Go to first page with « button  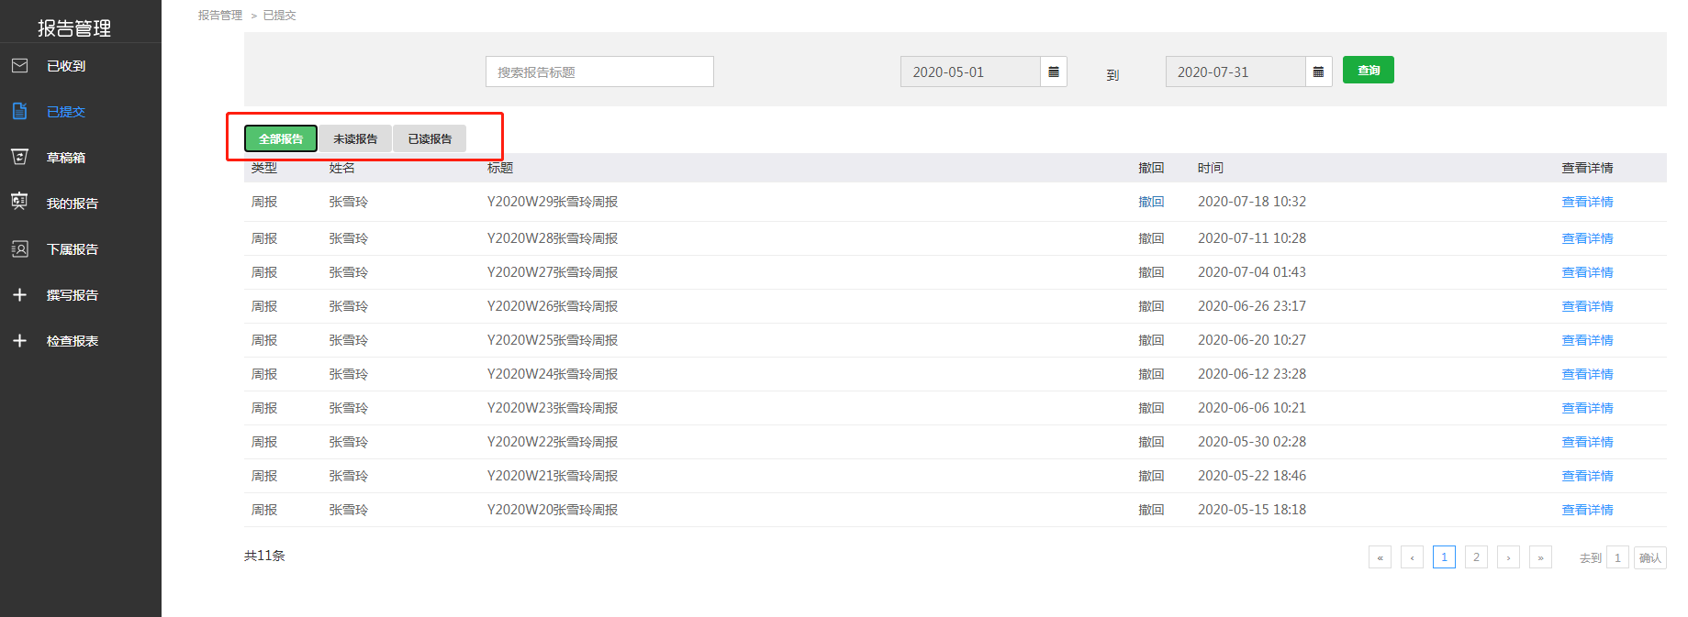1380,557
